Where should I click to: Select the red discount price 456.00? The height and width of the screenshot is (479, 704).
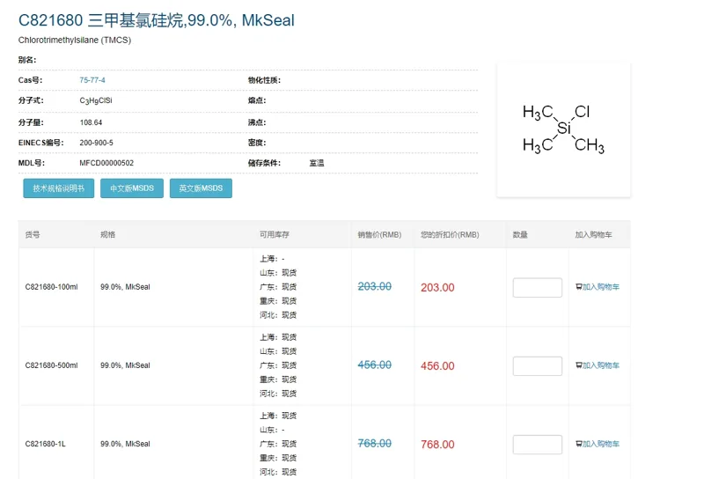437,366
